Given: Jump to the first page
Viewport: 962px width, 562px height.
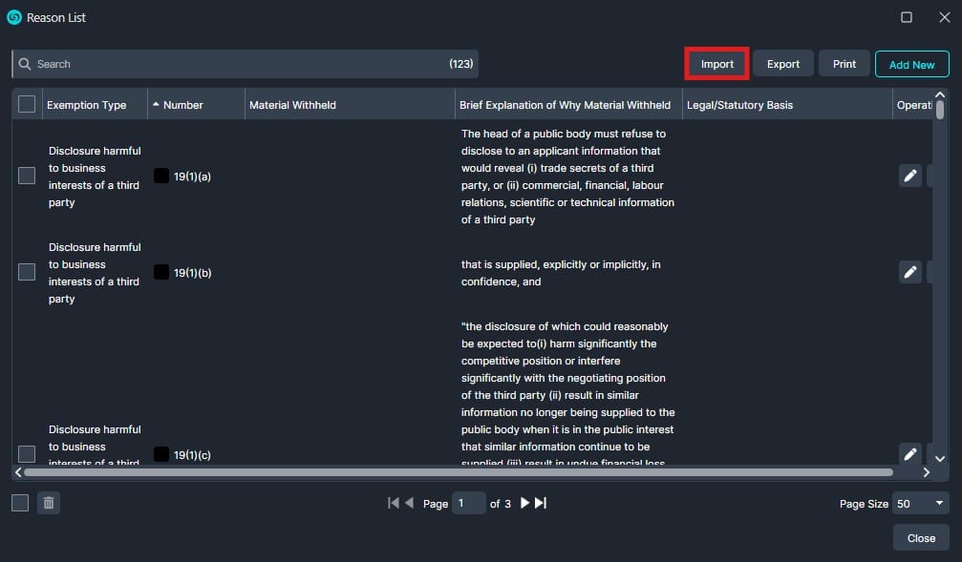Looking at the screenshot, I should click(x=392, y=503).
